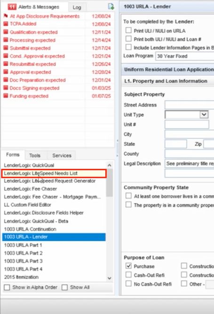This screenshot has width=214, height=314.
Task: Open the Unit Type dropdown
Action: tap(204, 115)
